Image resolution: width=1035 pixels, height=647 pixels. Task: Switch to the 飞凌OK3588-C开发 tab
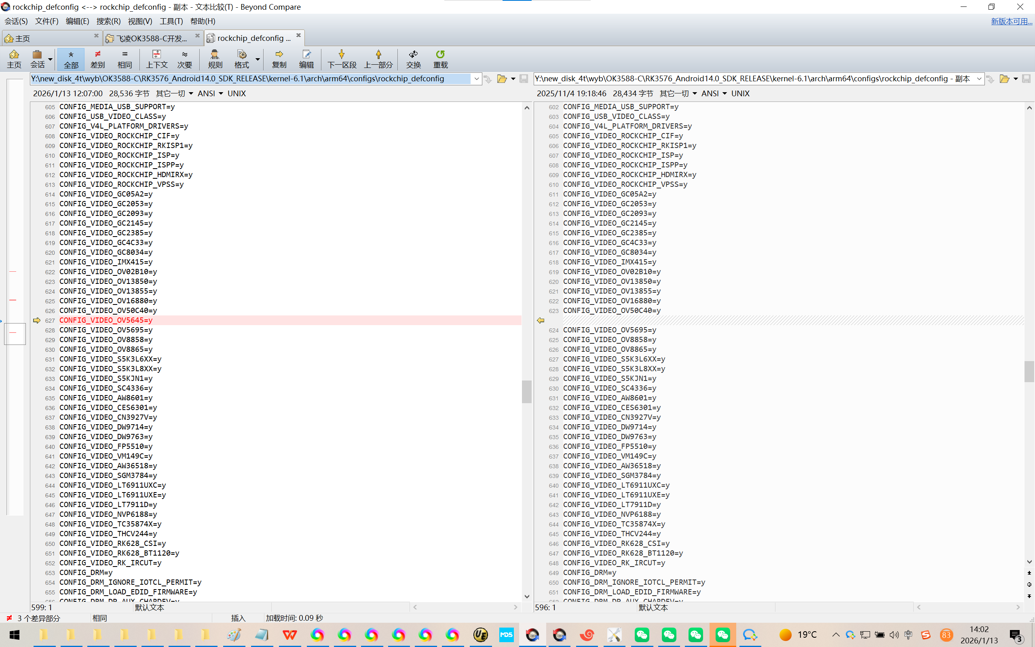pyautogui.click(x=152, y=38)
